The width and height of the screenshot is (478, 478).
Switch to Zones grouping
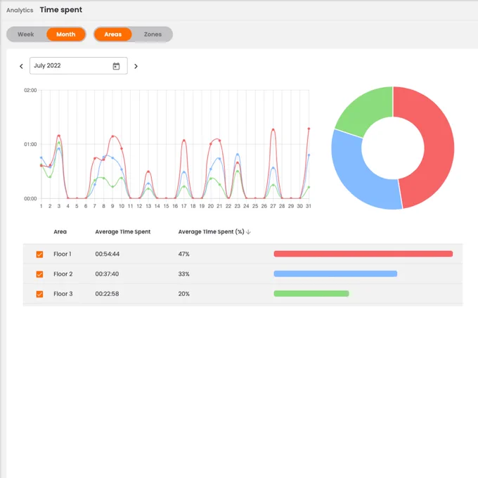153,34
